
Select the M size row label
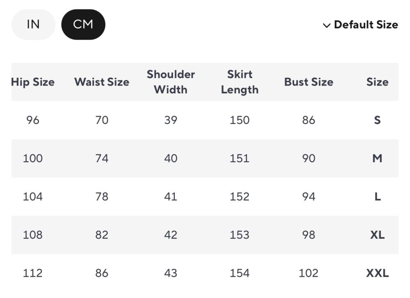click(x=377, y=158)
